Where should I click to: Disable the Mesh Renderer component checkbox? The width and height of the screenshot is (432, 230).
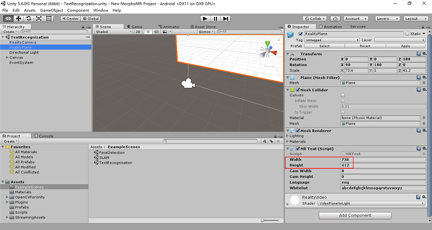298,131
